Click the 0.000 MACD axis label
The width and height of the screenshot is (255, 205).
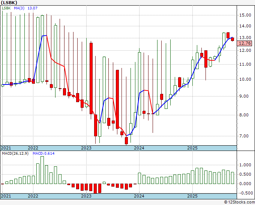coord(245,184)
